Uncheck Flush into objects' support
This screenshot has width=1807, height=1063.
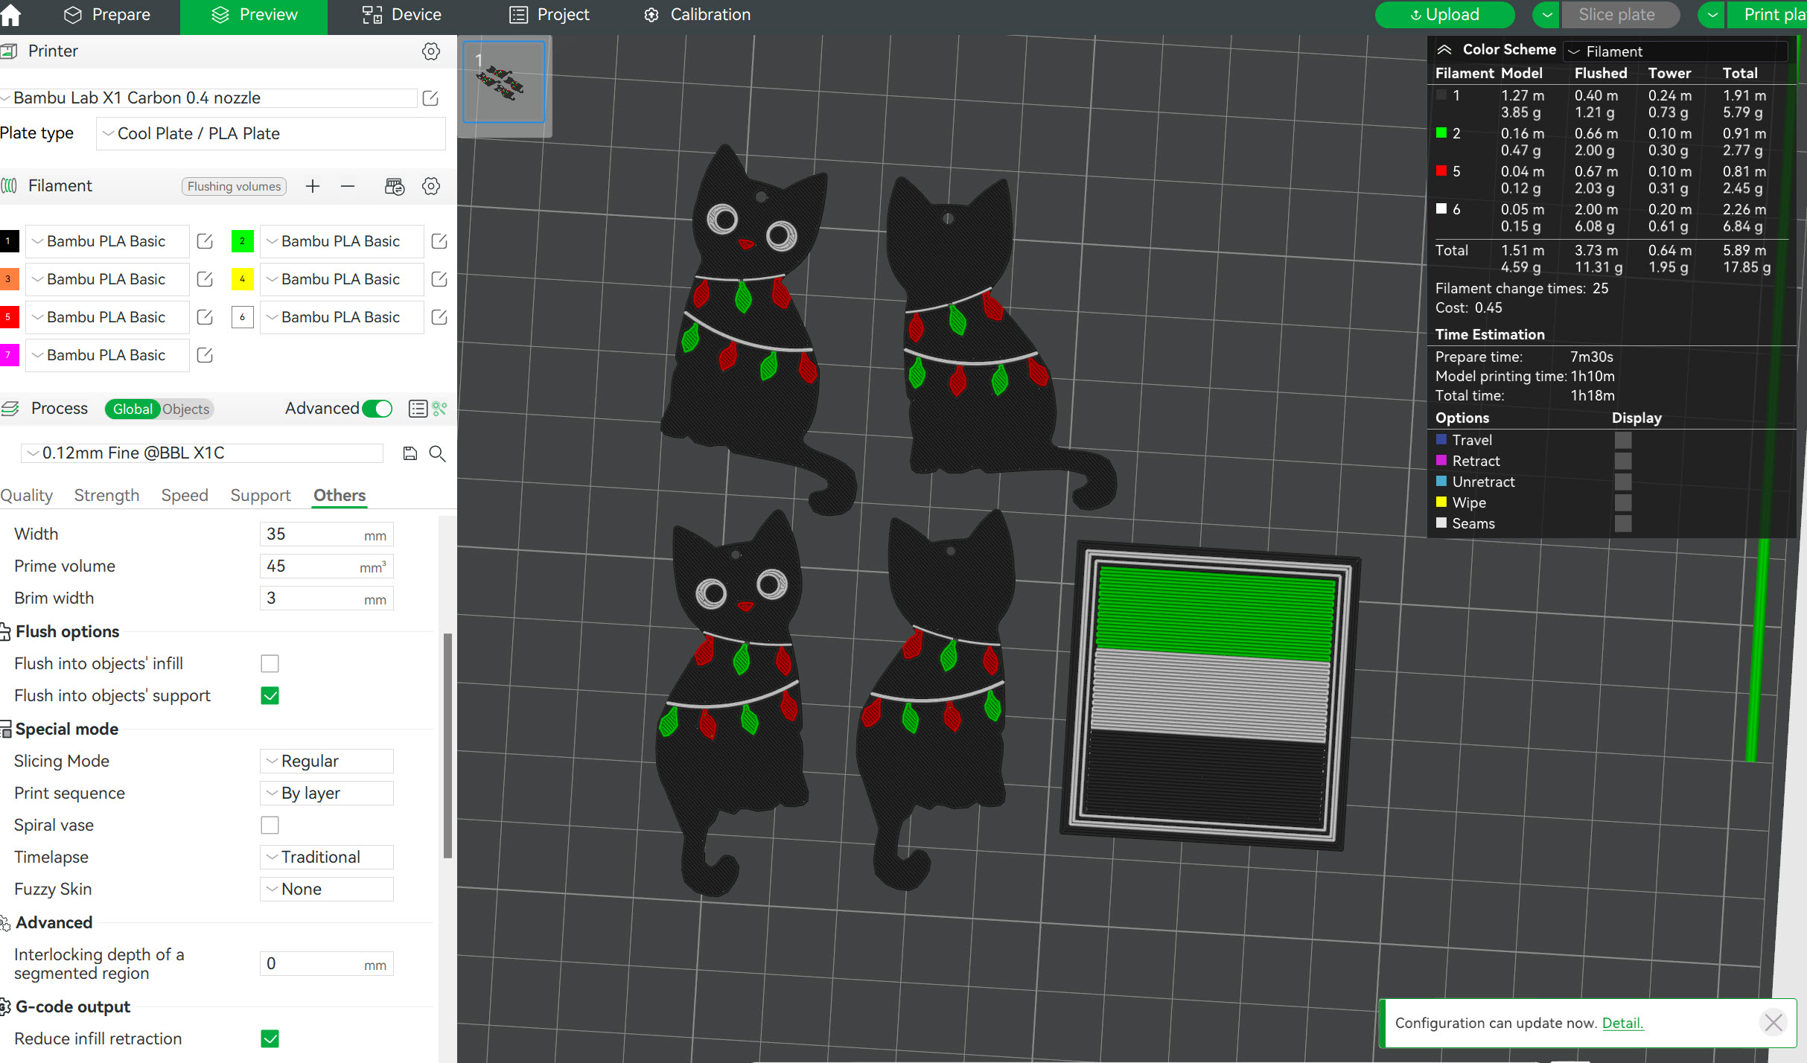click(270, 695)
